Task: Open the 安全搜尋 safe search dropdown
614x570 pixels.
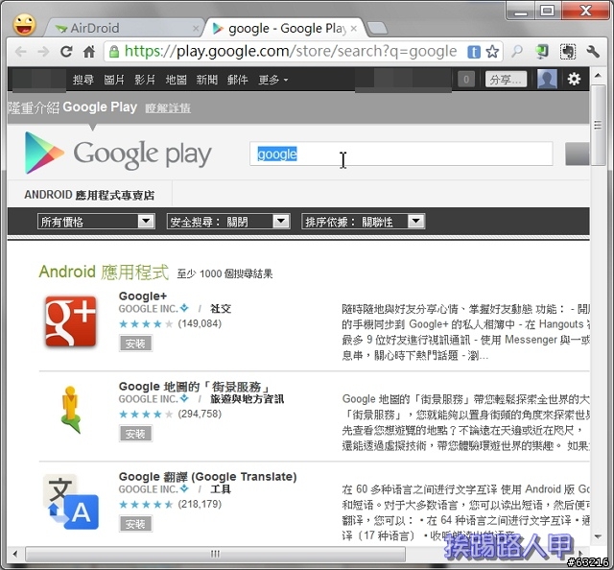Action: coord(228,222)
